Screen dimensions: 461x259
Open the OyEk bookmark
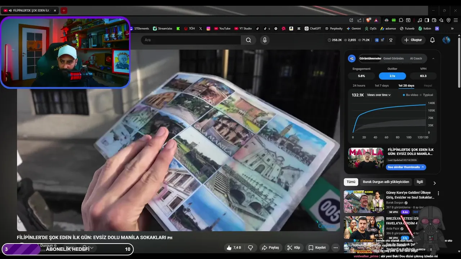371,28
